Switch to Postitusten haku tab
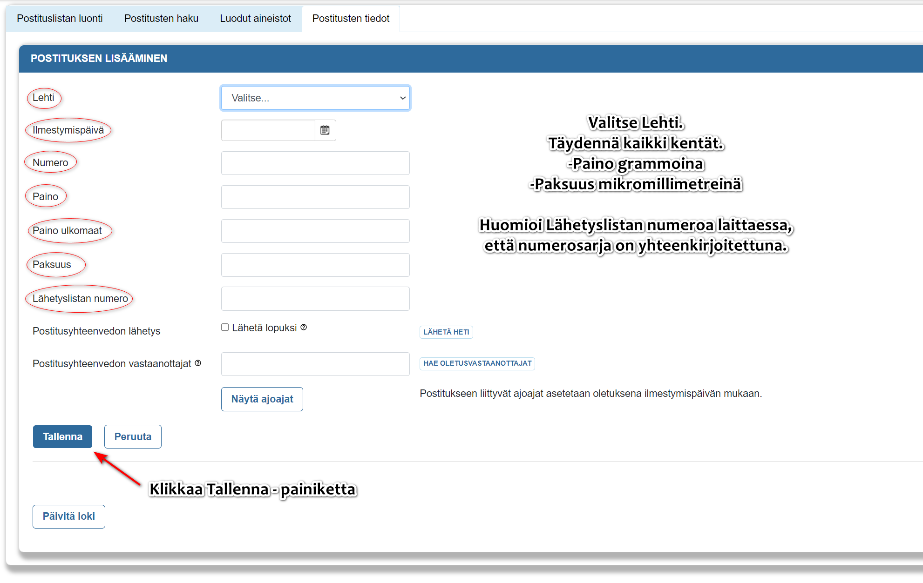This screenshot has width=923, height=583. pos(161,19)
